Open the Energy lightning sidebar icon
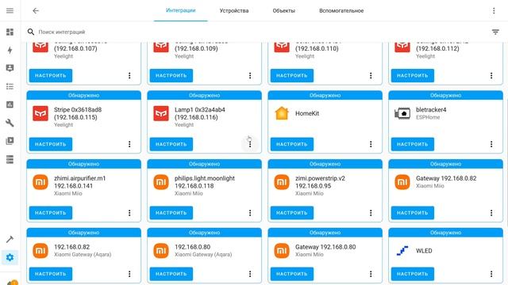This screenshot has width=508, height=285. coord(10,50)
